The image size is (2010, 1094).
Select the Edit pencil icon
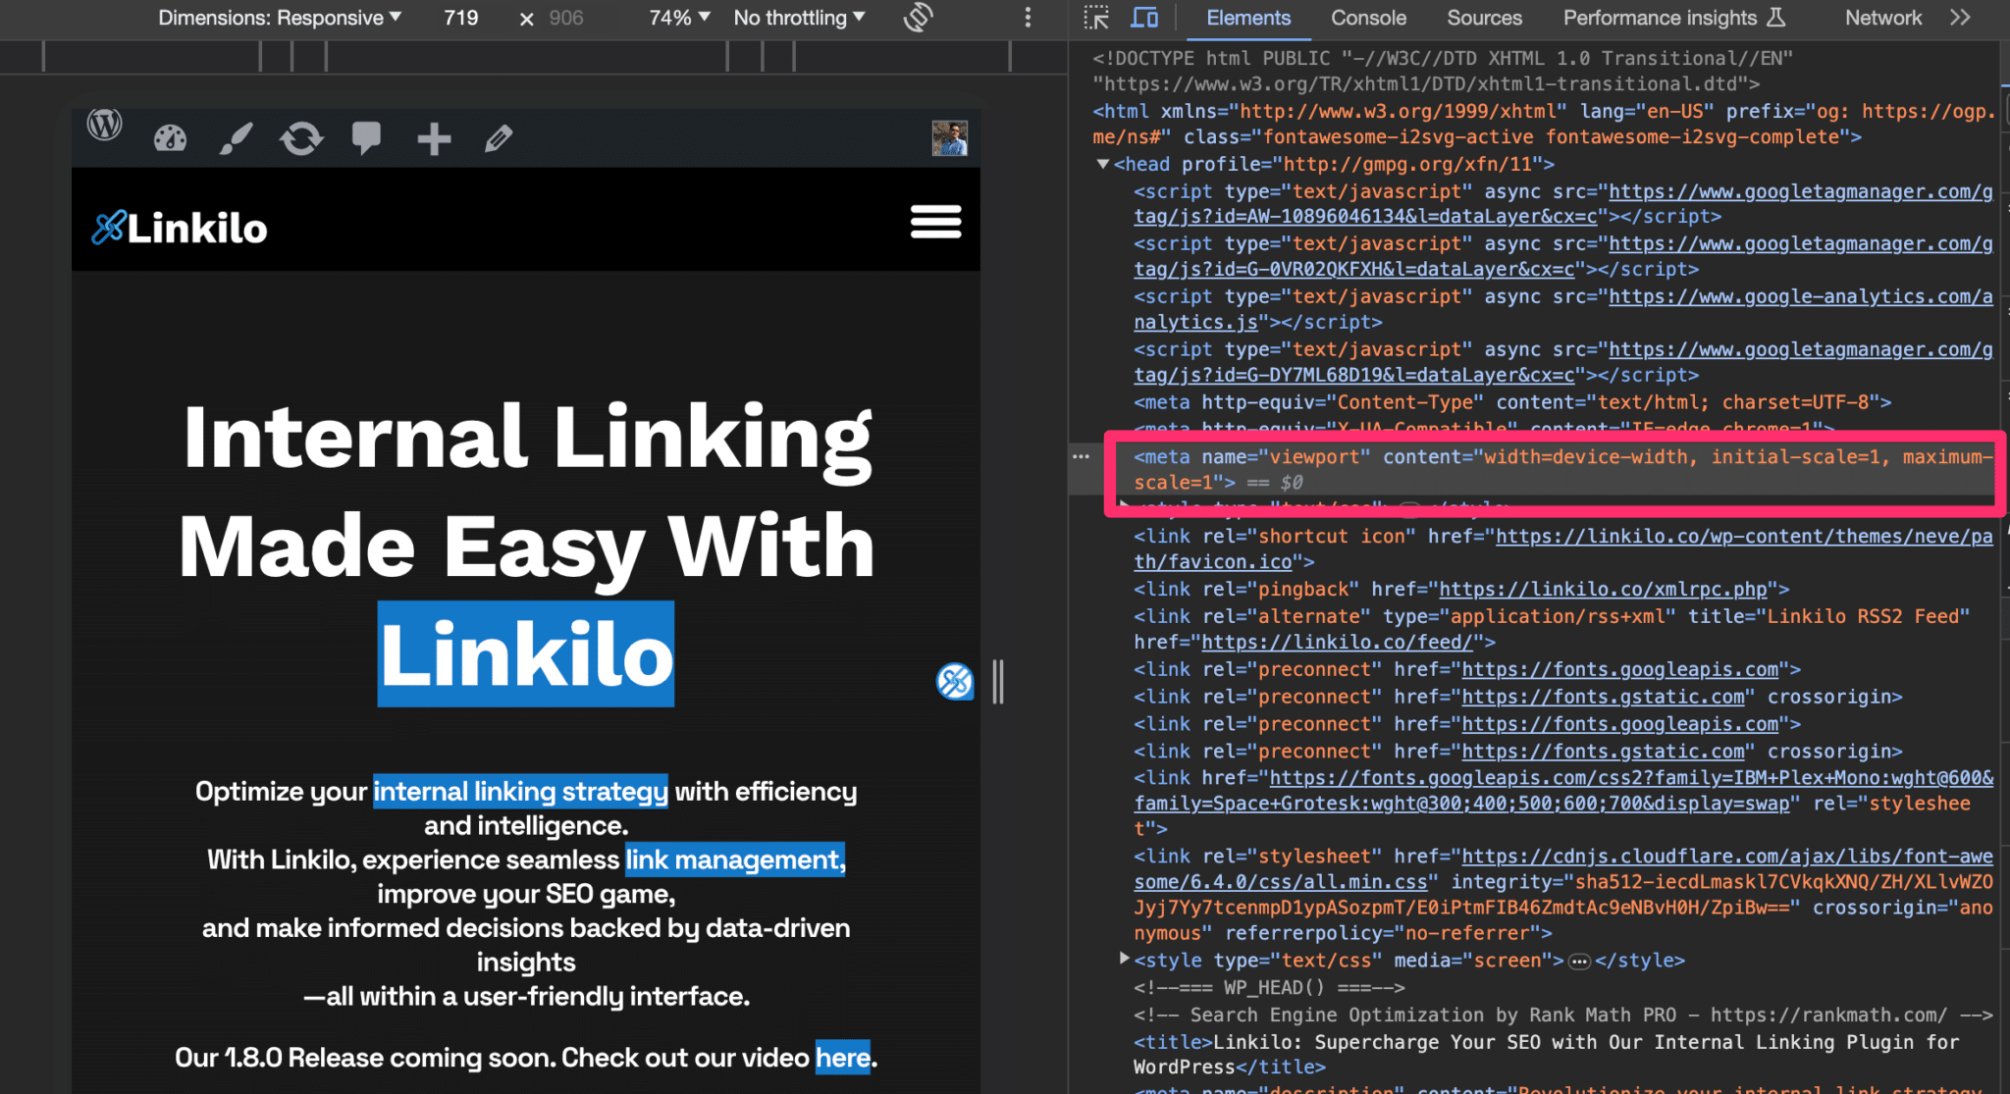(x=499, y=138)
